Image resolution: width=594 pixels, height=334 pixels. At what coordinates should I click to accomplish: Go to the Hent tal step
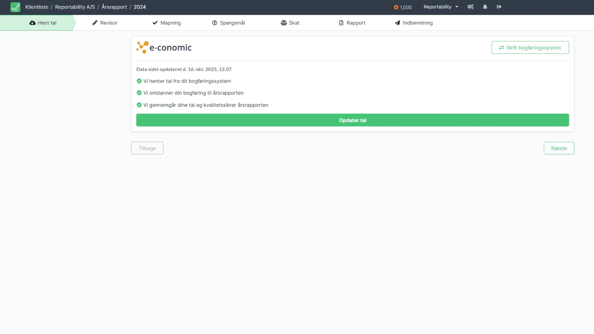coord(37,23)
